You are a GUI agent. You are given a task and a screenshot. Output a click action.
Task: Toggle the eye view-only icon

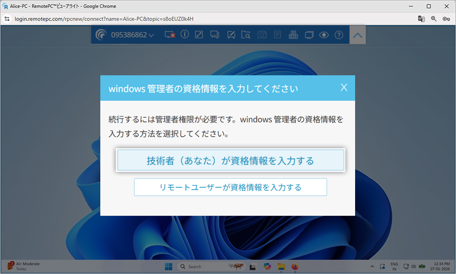(x=324, y=35)
